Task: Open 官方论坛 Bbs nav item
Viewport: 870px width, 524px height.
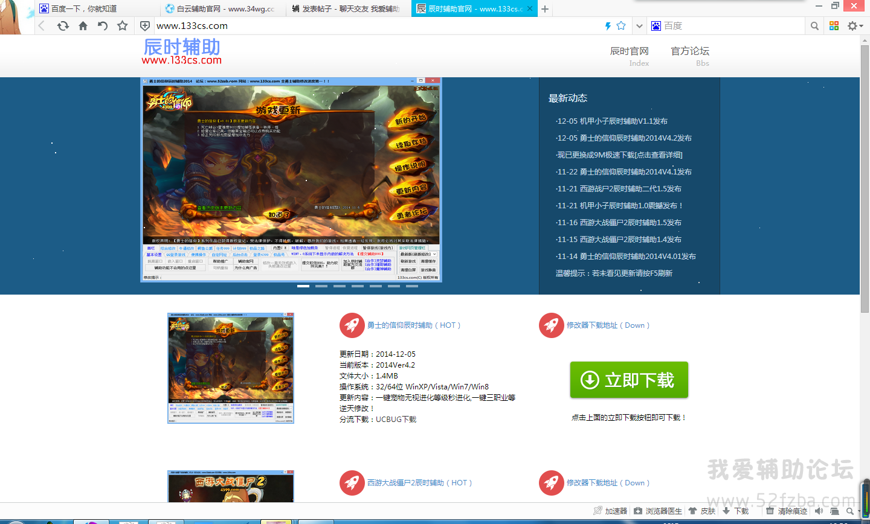Action: (x=690, y=56)
